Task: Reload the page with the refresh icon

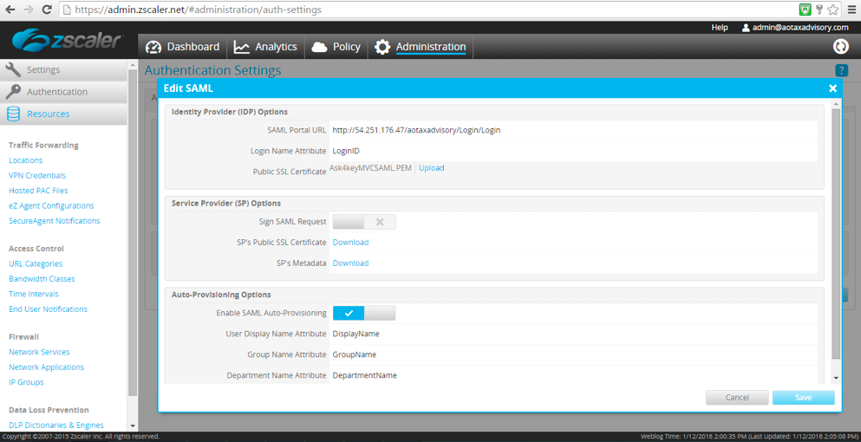Action: coord(47,10)
